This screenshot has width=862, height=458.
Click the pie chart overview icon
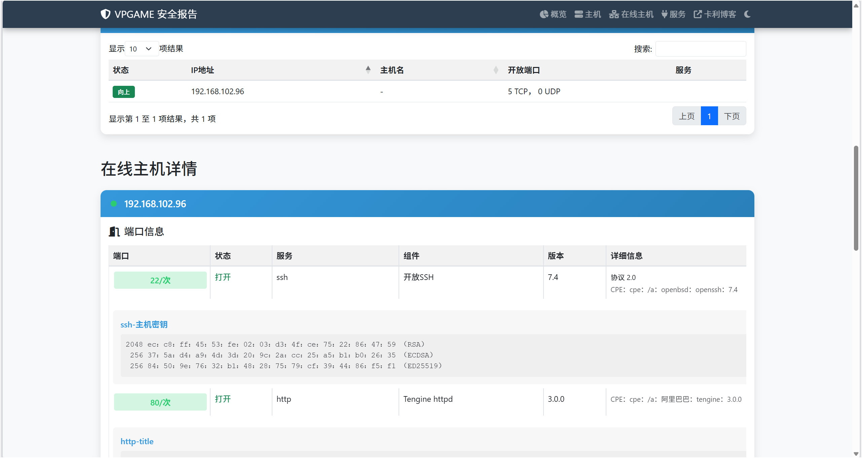click(x=544, y=14)
